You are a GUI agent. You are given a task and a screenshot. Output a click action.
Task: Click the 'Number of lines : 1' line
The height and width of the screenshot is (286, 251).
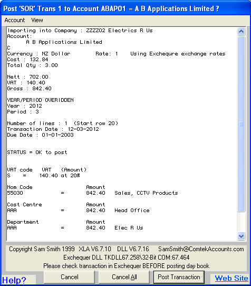[x=63, y=123]
